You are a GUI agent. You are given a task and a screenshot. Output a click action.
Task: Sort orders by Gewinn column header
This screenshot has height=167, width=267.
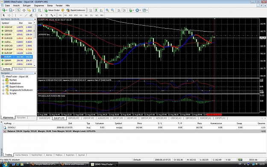pyautogui.click(x=261, y=123)
